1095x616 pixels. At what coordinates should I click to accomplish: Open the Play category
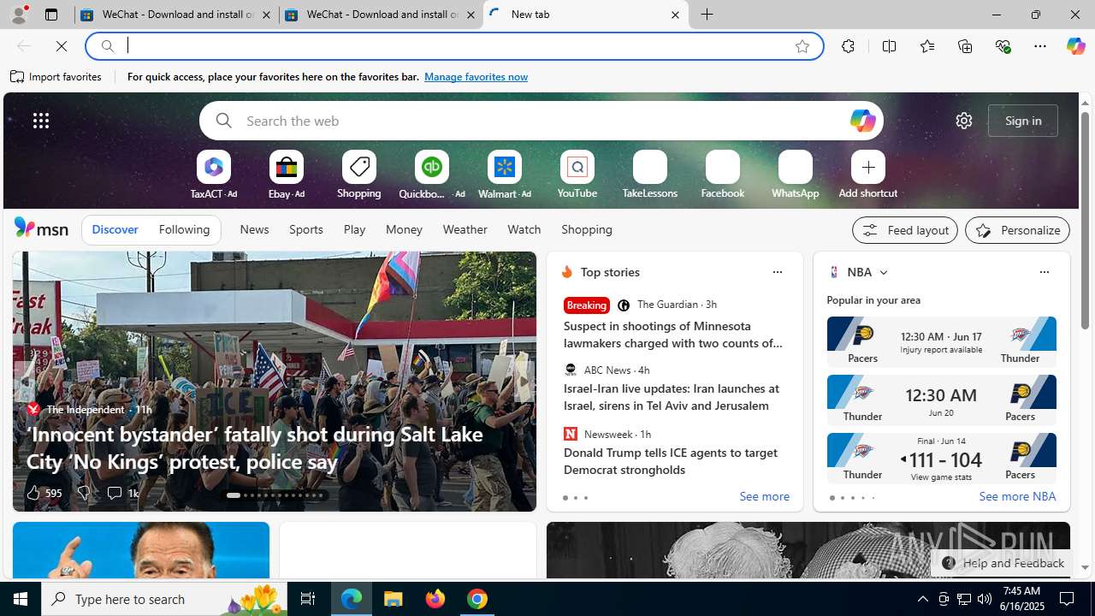(354, 229)
